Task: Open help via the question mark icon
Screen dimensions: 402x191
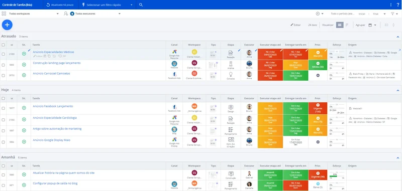Action: 398,5
